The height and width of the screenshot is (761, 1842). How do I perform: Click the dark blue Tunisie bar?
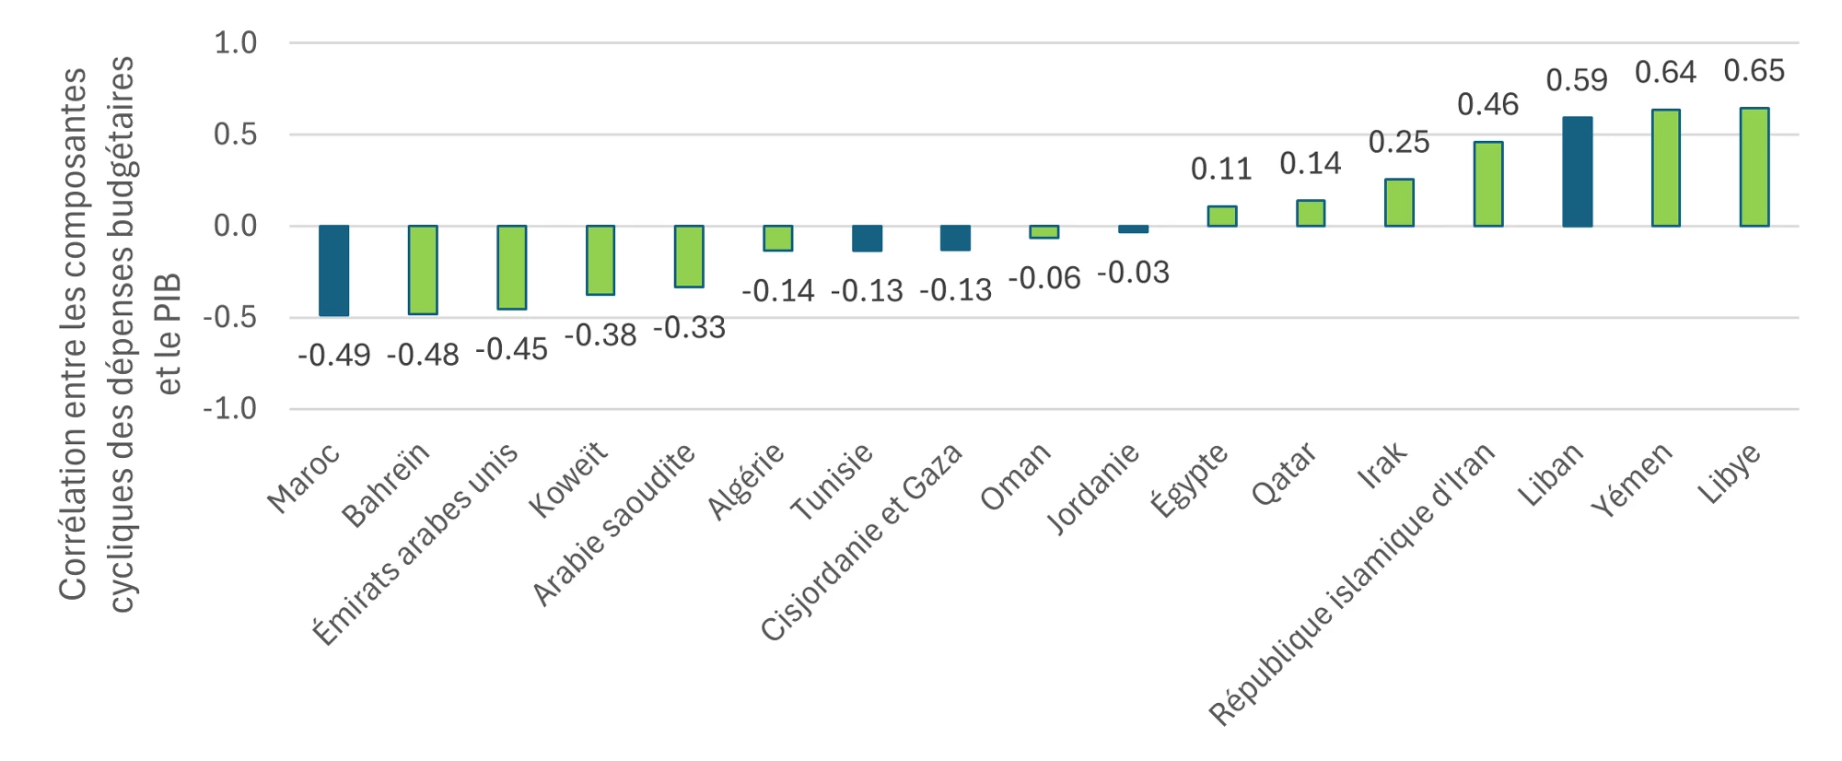tap(867, 239)
